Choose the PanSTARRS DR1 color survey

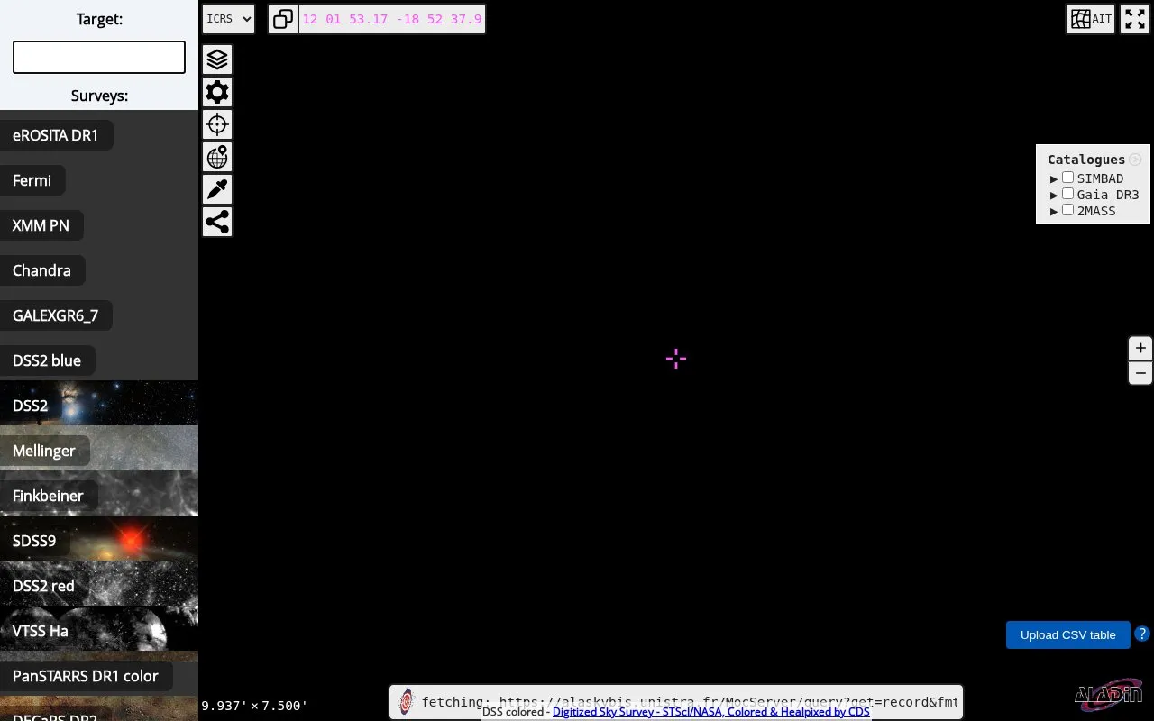(99, 673)
